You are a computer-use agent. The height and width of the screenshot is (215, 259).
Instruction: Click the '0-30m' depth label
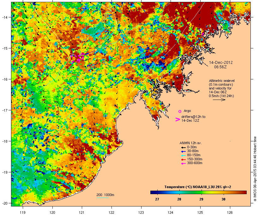click(192, 147)
